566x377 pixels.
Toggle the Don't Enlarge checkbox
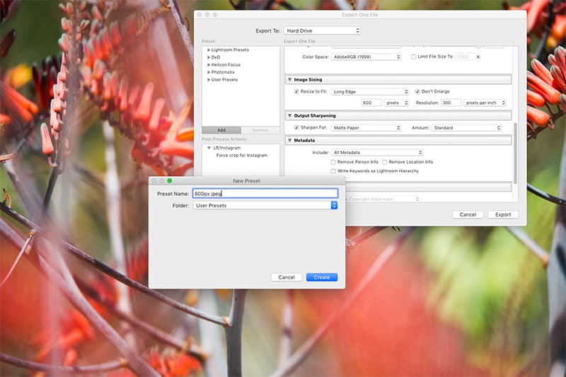point(417,92)
